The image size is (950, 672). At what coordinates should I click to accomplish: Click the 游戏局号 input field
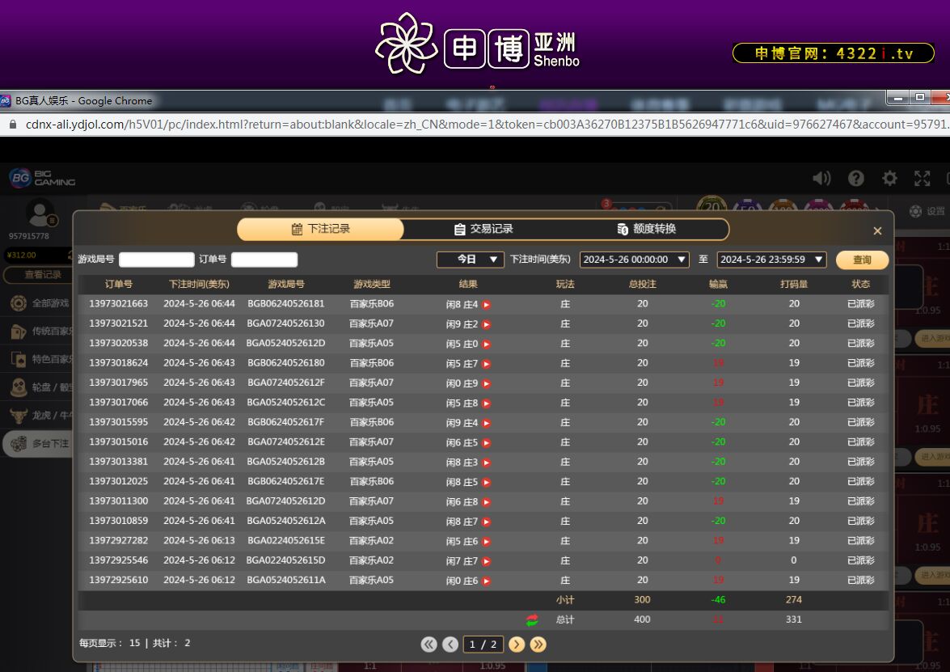click(x=157, y=260)
